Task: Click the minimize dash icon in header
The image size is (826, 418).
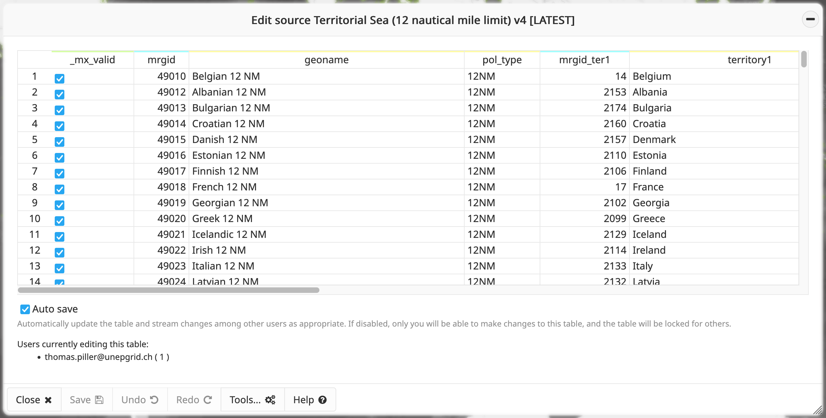Action: [810, 19]
